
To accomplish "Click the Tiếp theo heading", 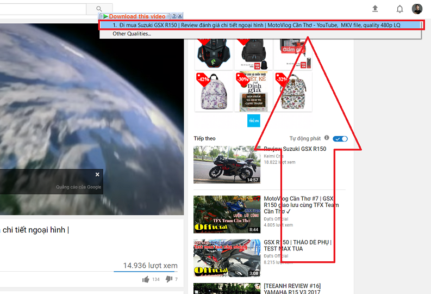I will [204, 138].
